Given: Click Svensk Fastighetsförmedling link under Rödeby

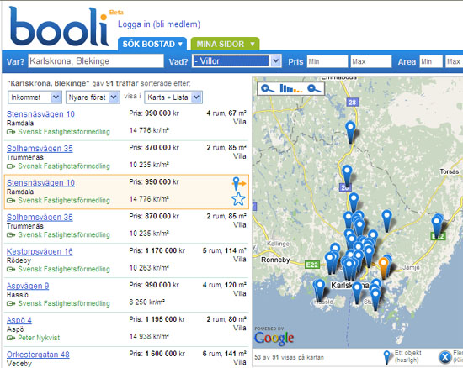Looking at the screenshot, I should coord(64,270).
